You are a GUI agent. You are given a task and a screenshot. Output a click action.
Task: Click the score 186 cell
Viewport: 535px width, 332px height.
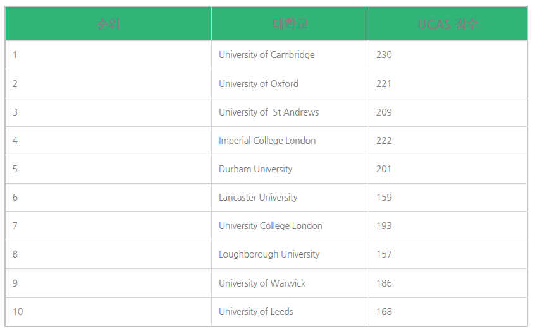(x=448, y=283)
